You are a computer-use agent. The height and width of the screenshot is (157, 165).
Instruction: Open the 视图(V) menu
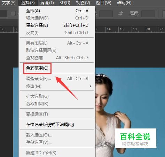click(83, 2)
